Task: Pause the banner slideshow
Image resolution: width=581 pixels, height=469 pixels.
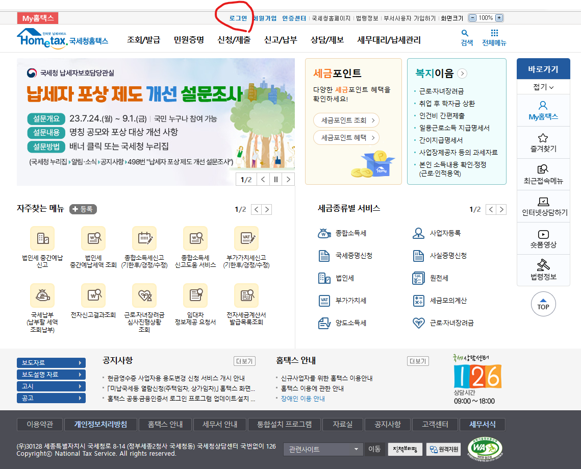Action: 276,180
